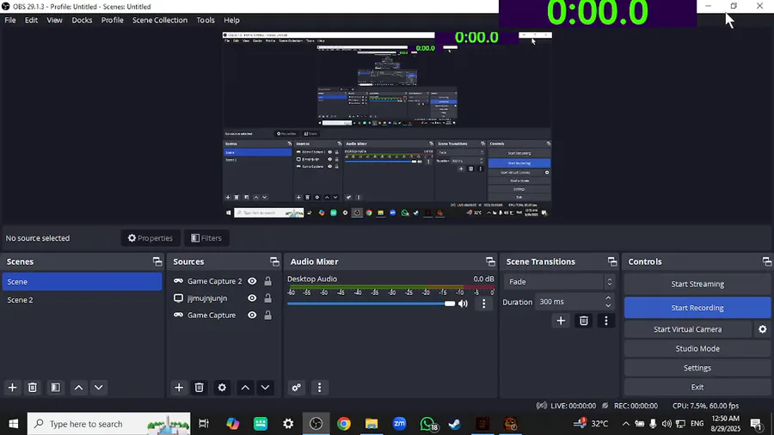This screenshot has height=435, width=774.
Task: Toggle lock on Game Capture 2
Action: [267, 281]
